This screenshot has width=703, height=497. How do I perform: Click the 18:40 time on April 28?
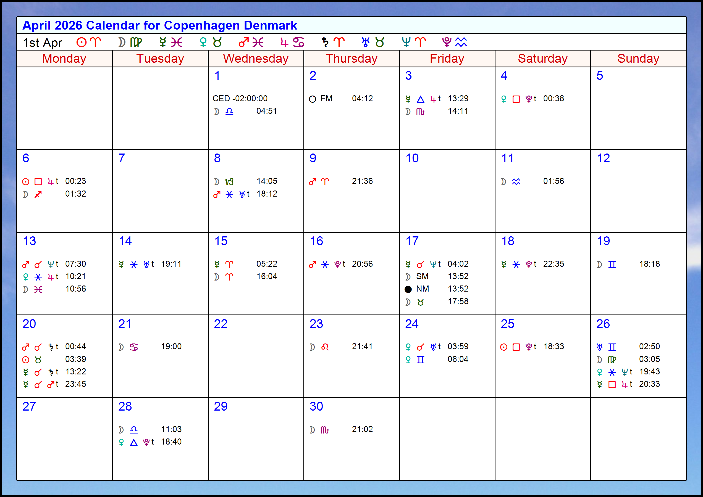[x=171, y=442]
